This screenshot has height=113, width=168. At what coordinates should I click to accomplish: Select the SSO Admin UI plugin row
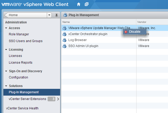115,46
